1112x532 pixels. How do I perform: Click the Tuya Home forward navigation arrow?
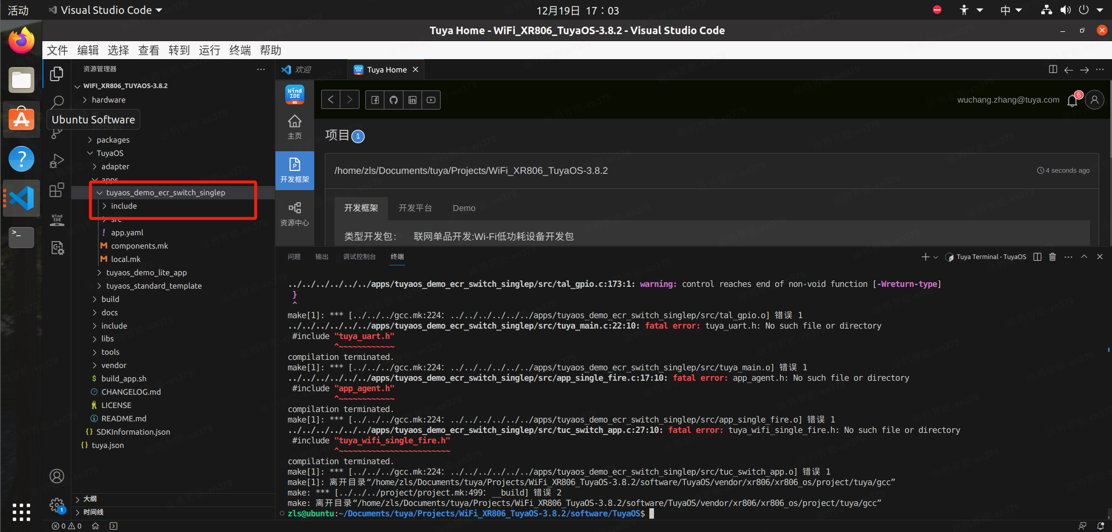pyautogui.click(x=350, y=100)
